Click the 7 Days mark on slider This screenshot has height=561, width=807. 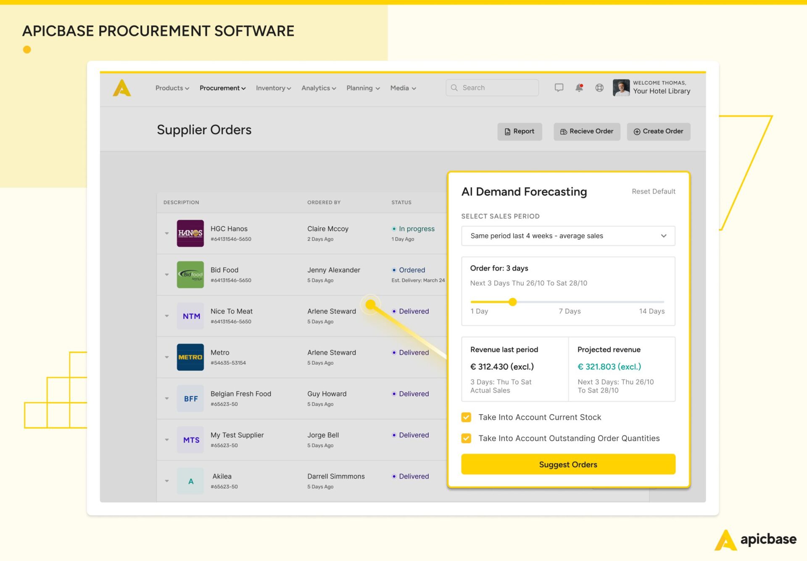[x=570, y=311]
